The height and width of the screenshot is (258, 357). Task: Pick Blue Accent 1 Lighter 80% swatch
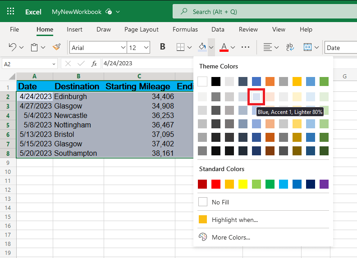pyautogui.click(x=256, y=97)
